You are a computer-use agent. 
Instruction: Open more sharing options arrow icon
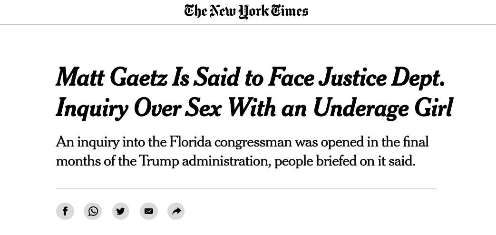176,211
